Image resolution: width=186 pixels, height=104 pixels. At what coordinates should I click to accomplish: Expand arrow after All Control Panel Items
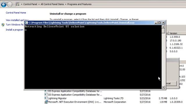66,4
